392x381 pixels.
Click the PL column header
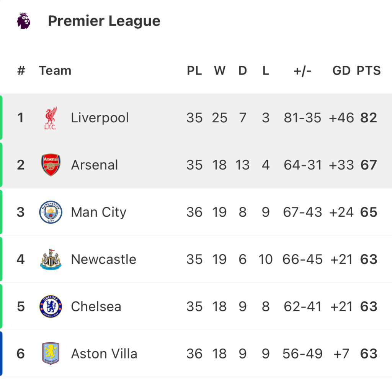pyautogui.click(x=194, y=71)
